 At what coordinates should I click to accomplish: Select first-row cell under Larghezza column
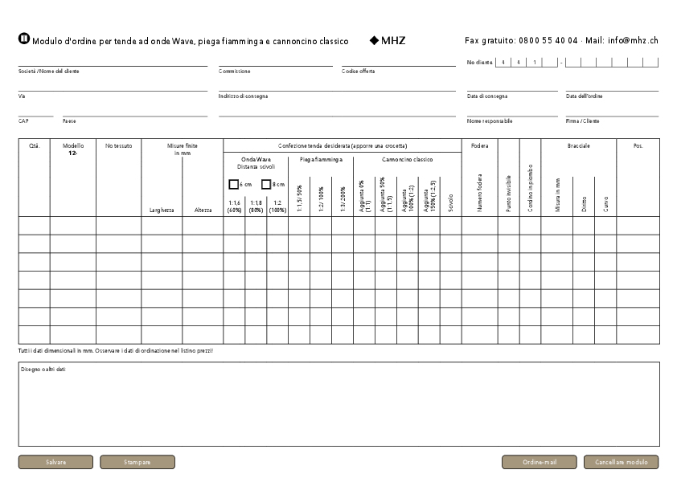[x=162, y=225]
